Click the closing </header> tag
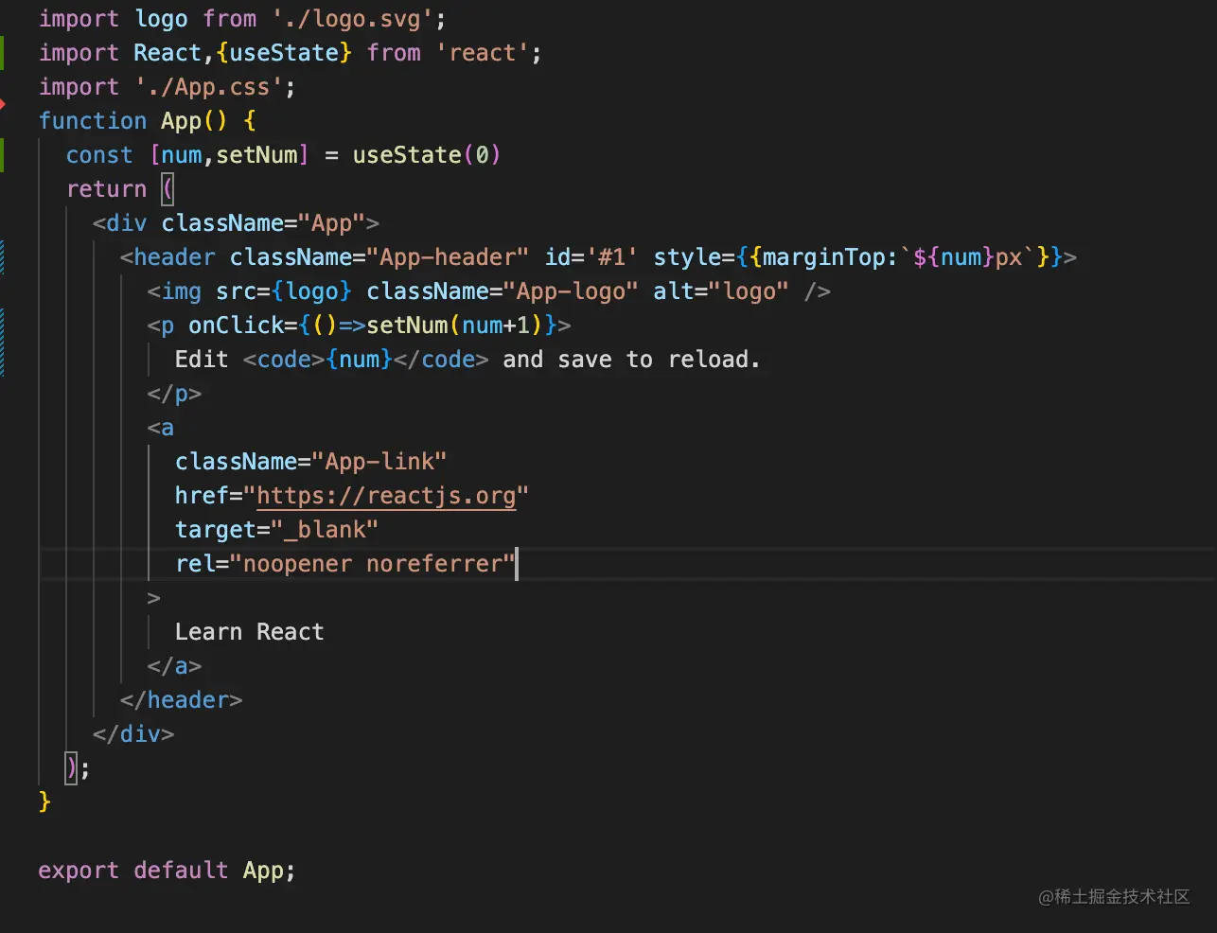 click(x=182, y=700)
